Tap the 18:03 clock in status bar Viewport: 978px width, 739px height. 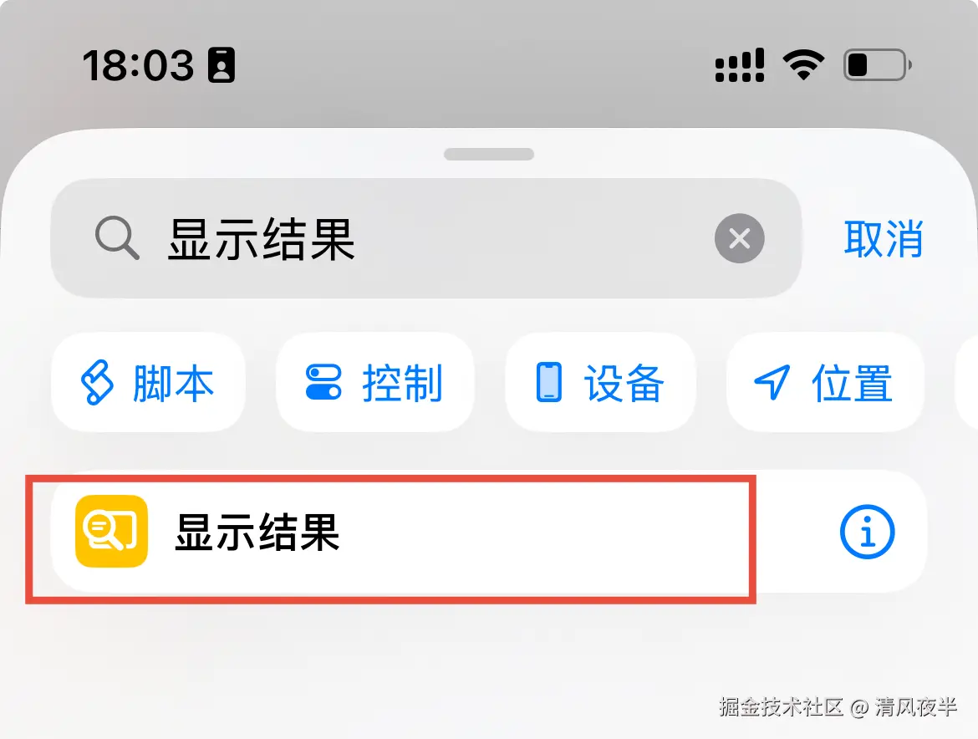[x=138, y=65]
